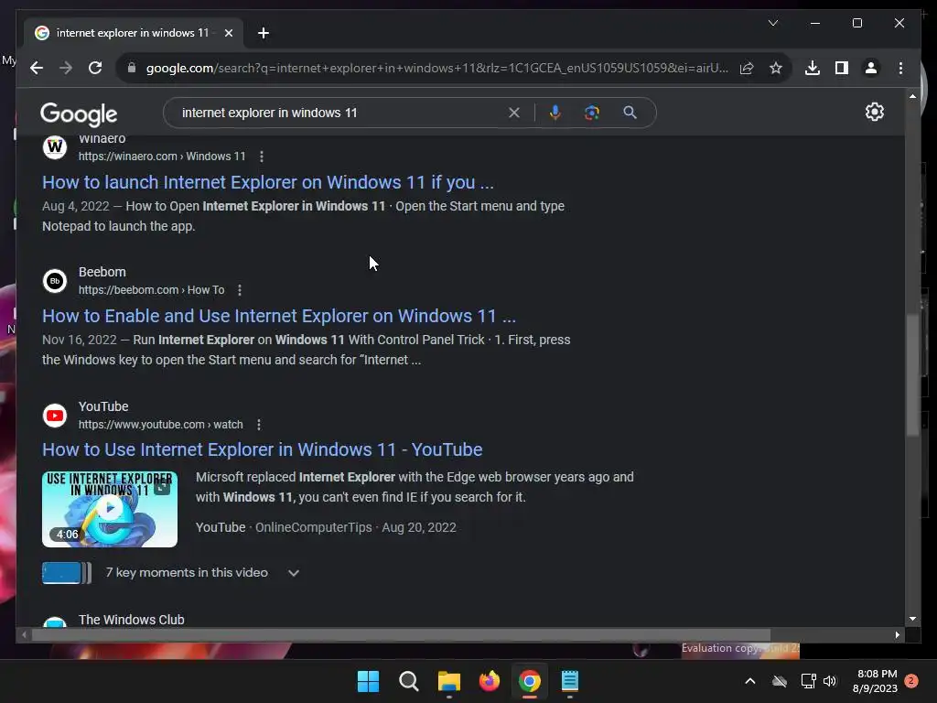937x703 pixels.
Task: Open 'How to launch Internet Explorer on Windows 11' link
Action: pyautogui.click(x=268, y=182)
